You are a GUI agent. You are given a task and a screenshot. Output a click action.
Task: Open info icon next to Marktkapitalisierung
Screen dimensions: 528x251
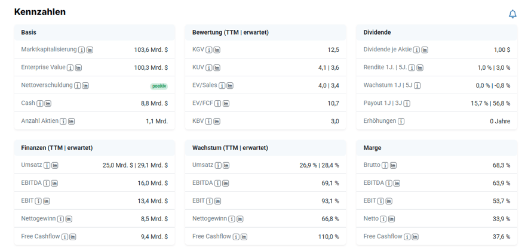(x=81, y=50)
